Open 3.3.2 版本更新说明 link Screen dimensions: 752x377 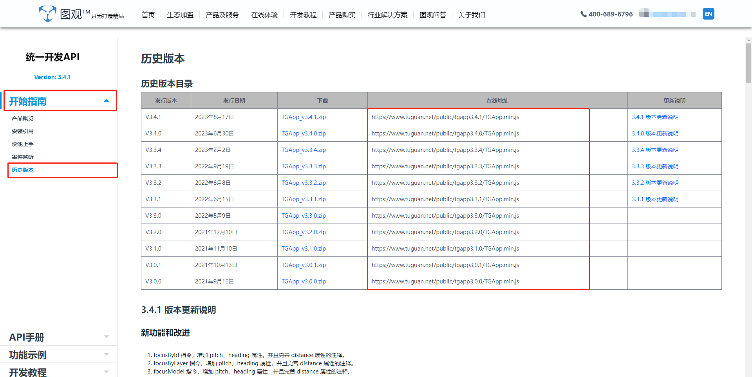[x=655, y=183]
